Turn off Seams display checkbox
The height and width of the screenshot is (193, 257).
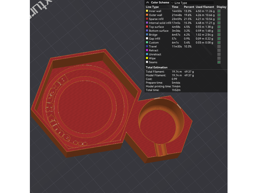coord(219,62)
